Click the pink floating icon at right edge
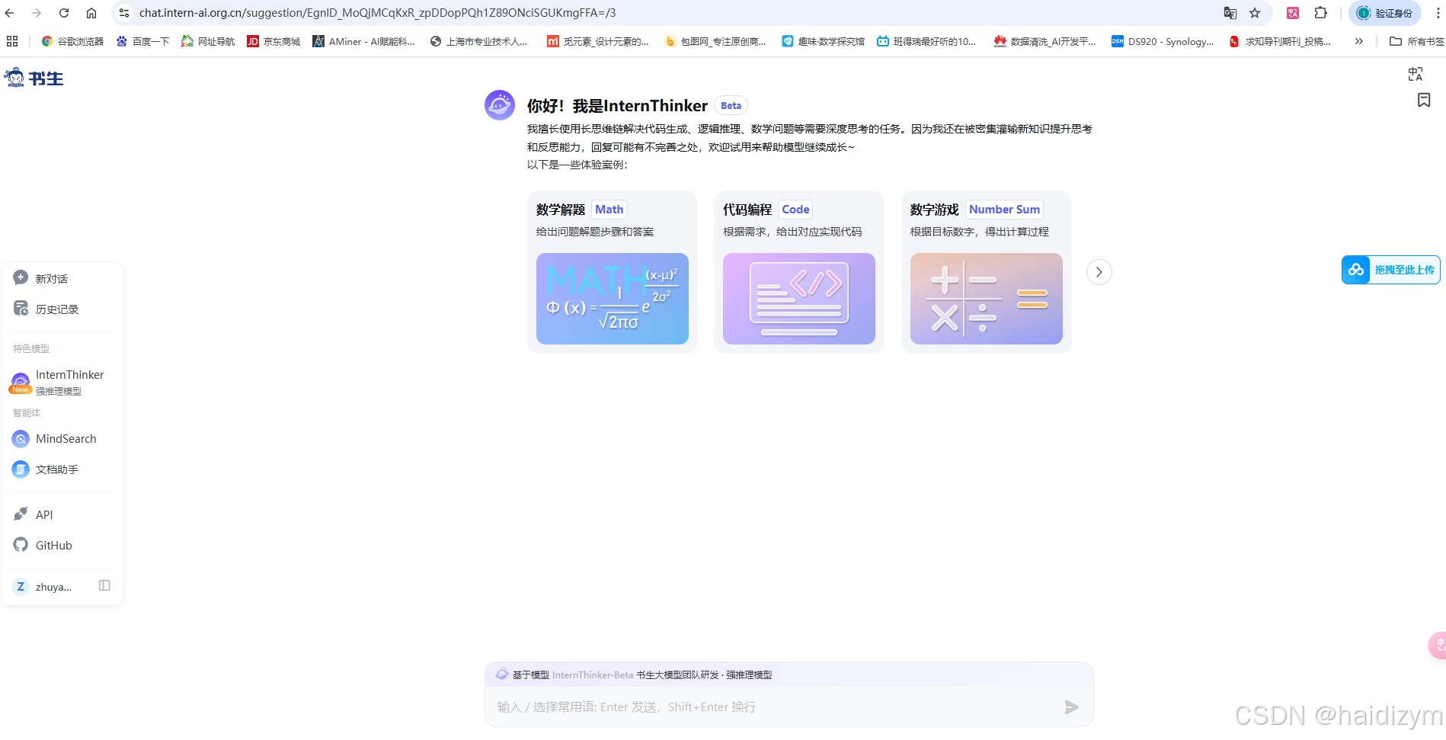Image resolution: width=1446 pixels, height=740 pixels. (1438, 645)
